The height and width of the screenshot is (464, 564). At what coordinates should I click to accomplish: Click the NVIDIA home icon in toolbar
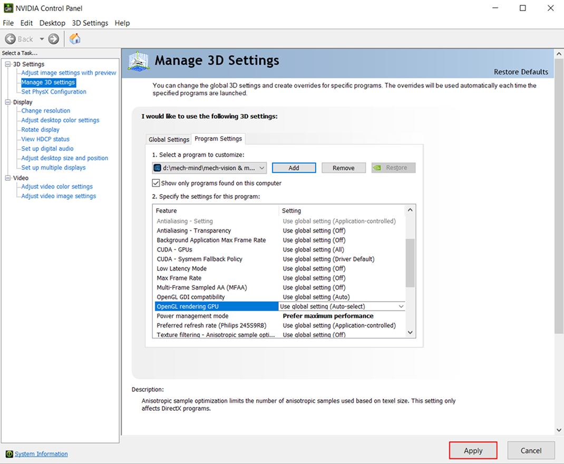coord(74,38)
